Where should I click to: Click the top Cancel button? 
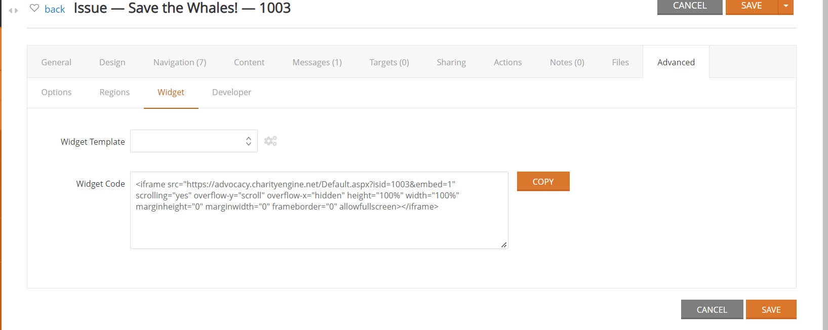[690, 6]
